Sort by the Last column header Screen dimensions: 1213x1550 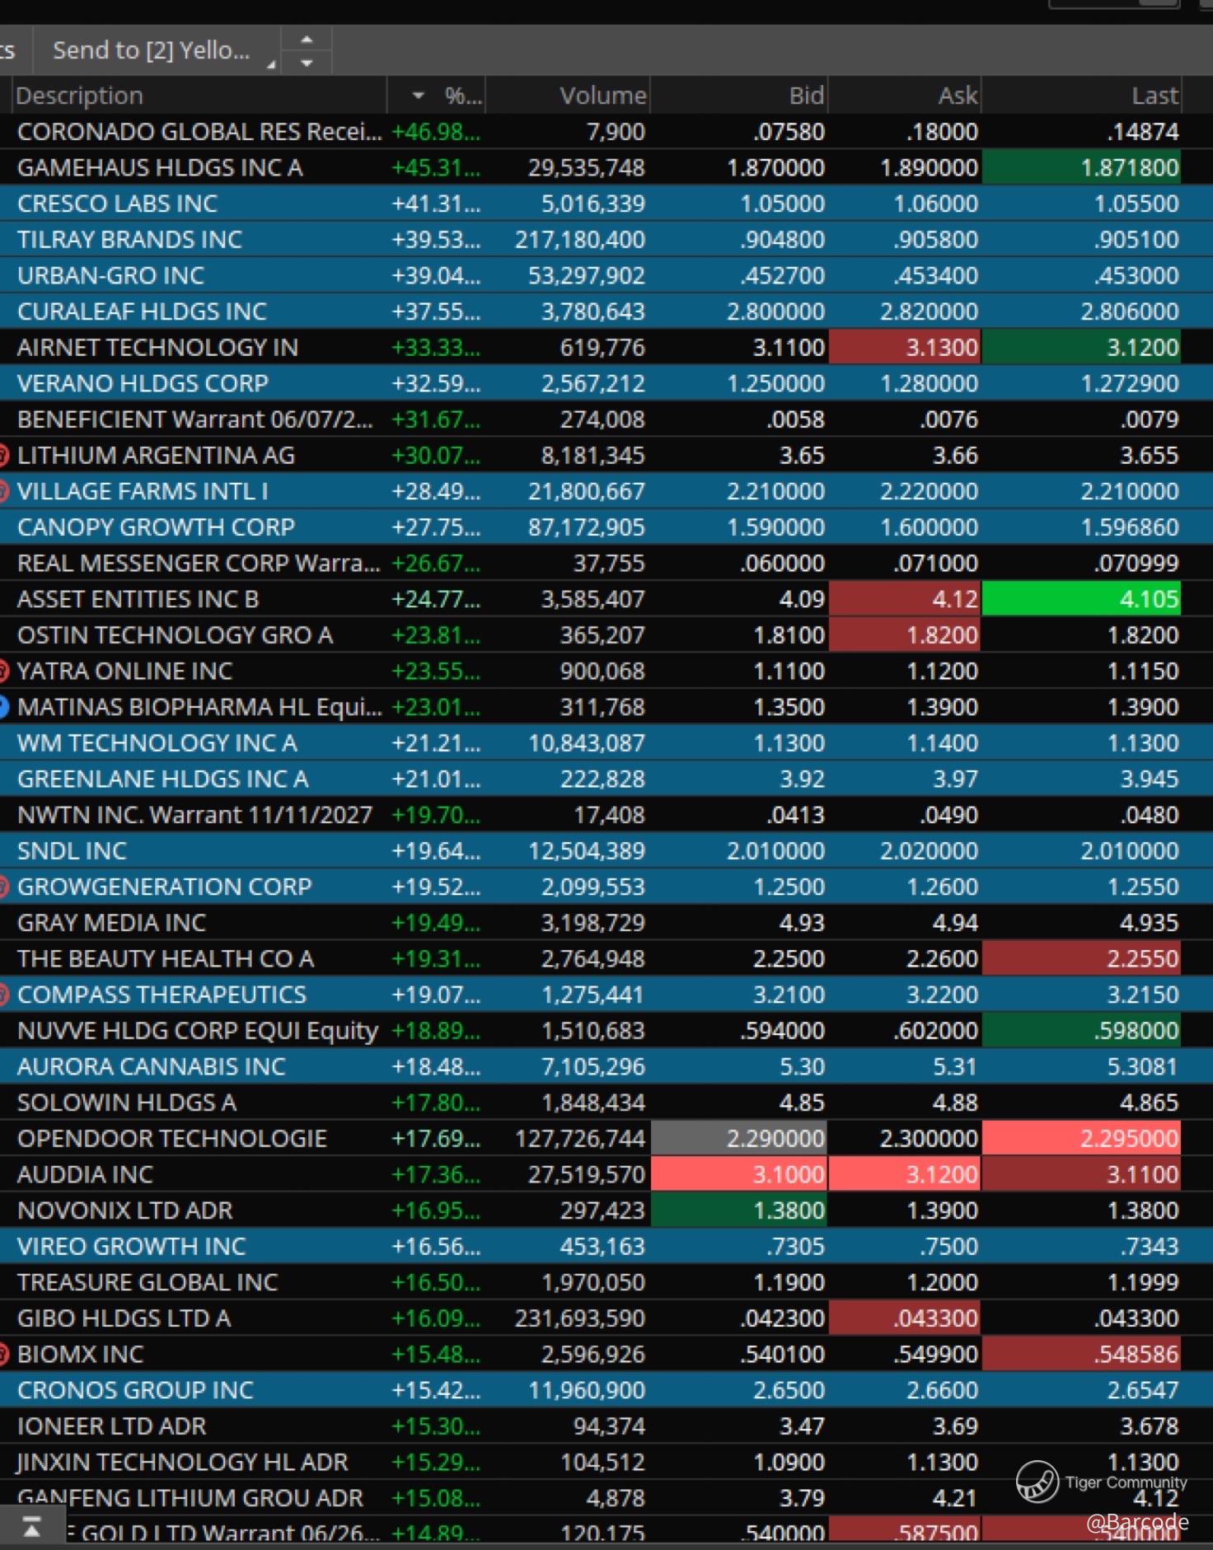1155,96
